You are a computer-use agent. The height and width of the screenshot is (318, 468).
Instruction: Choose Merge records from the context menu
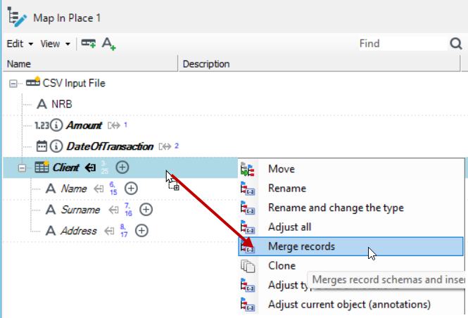pyautogui.click(x=351, y=246)
